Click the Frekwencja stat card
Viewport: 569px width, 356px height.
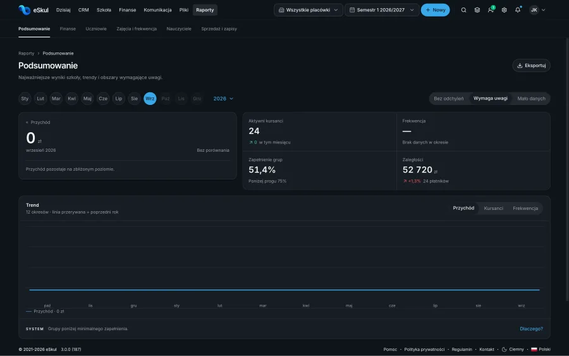point(473,132)
